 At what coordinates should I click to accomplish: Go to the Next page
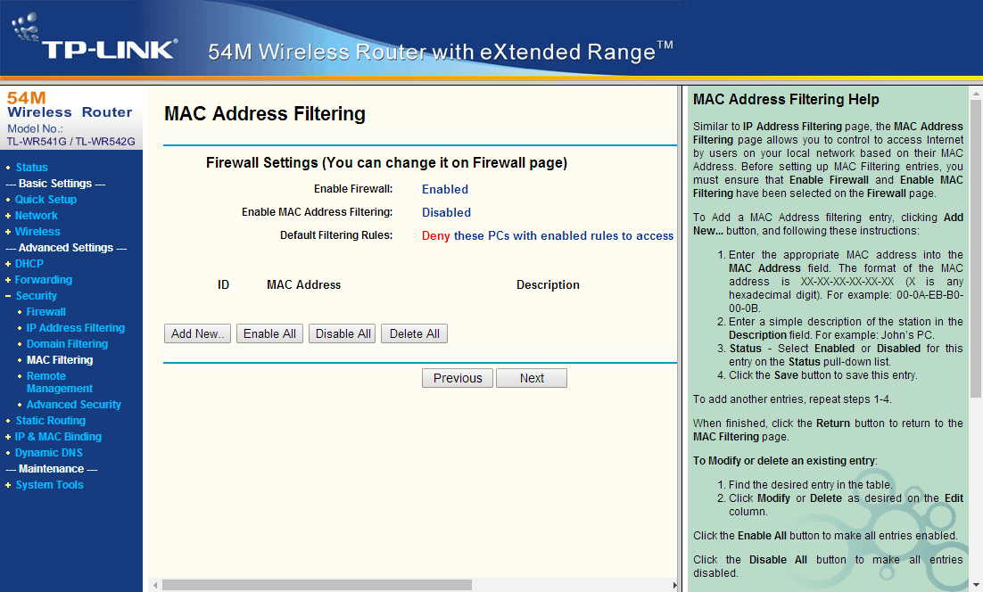point(532,378)
